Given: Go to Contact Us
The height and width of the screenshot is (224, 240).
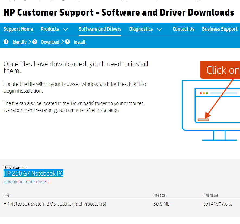Looking at the screenshot, I should (183, 29).
